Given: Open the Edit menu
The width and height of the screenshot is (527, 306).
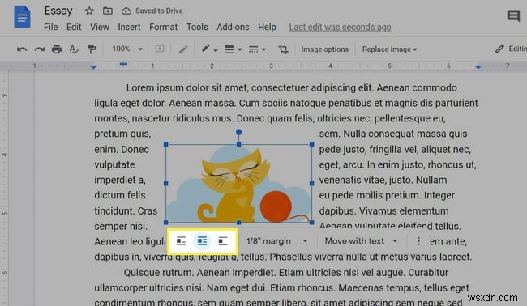Looking at the screenshot, I should (74, 27).
